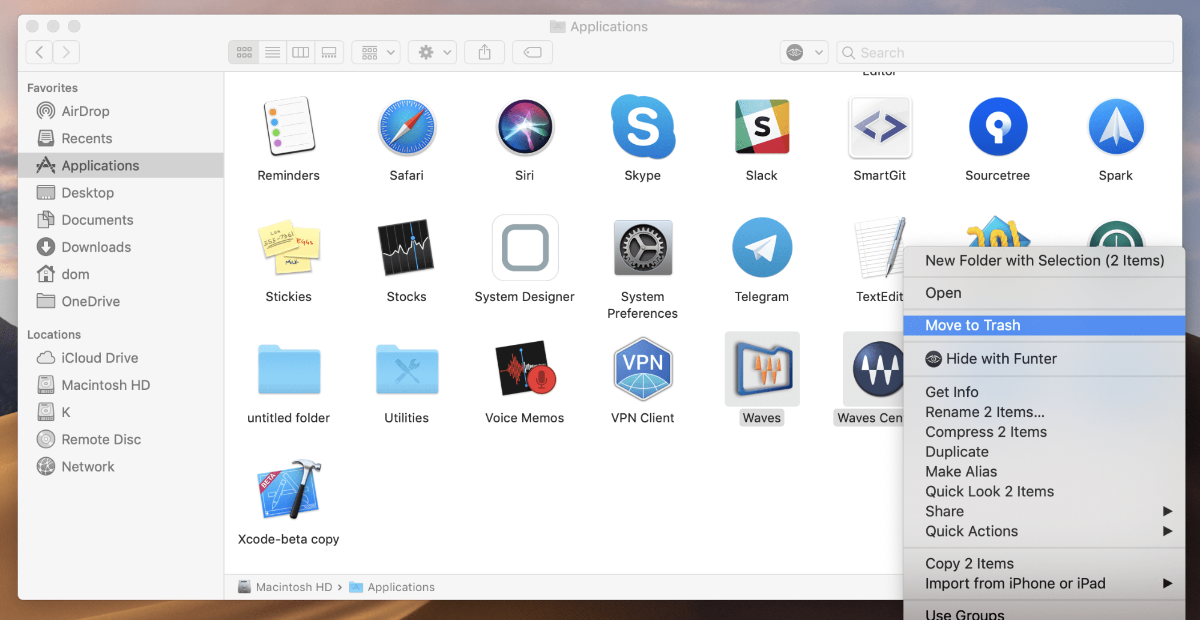Open the Telegram app

point(761,248)
